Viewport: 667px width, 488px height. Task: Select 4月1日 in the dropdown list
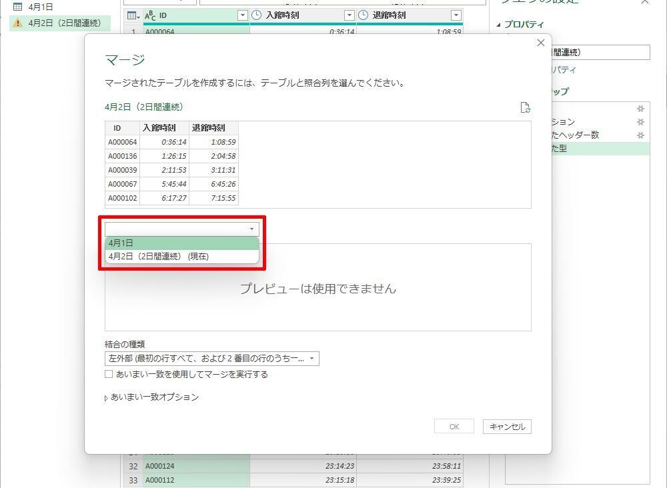pyautogui.click(x=181, y=243)
